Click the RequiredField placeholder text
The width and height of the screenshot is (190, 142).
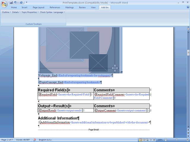(48, 94)
